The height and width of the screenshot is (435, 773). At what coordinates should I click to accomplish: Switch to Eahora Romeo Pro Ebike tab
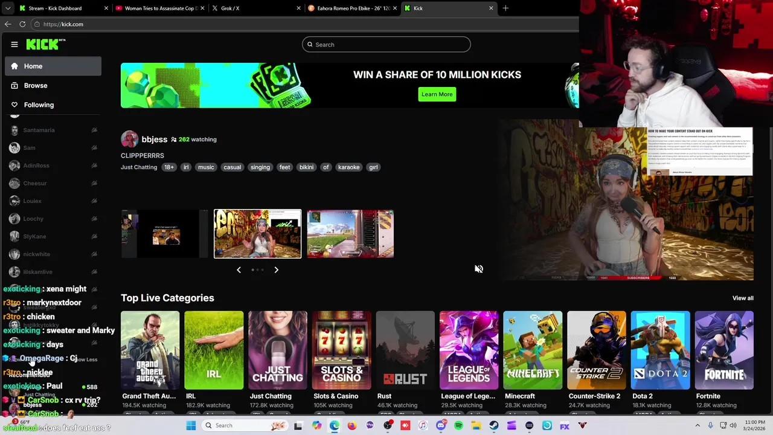352,8
